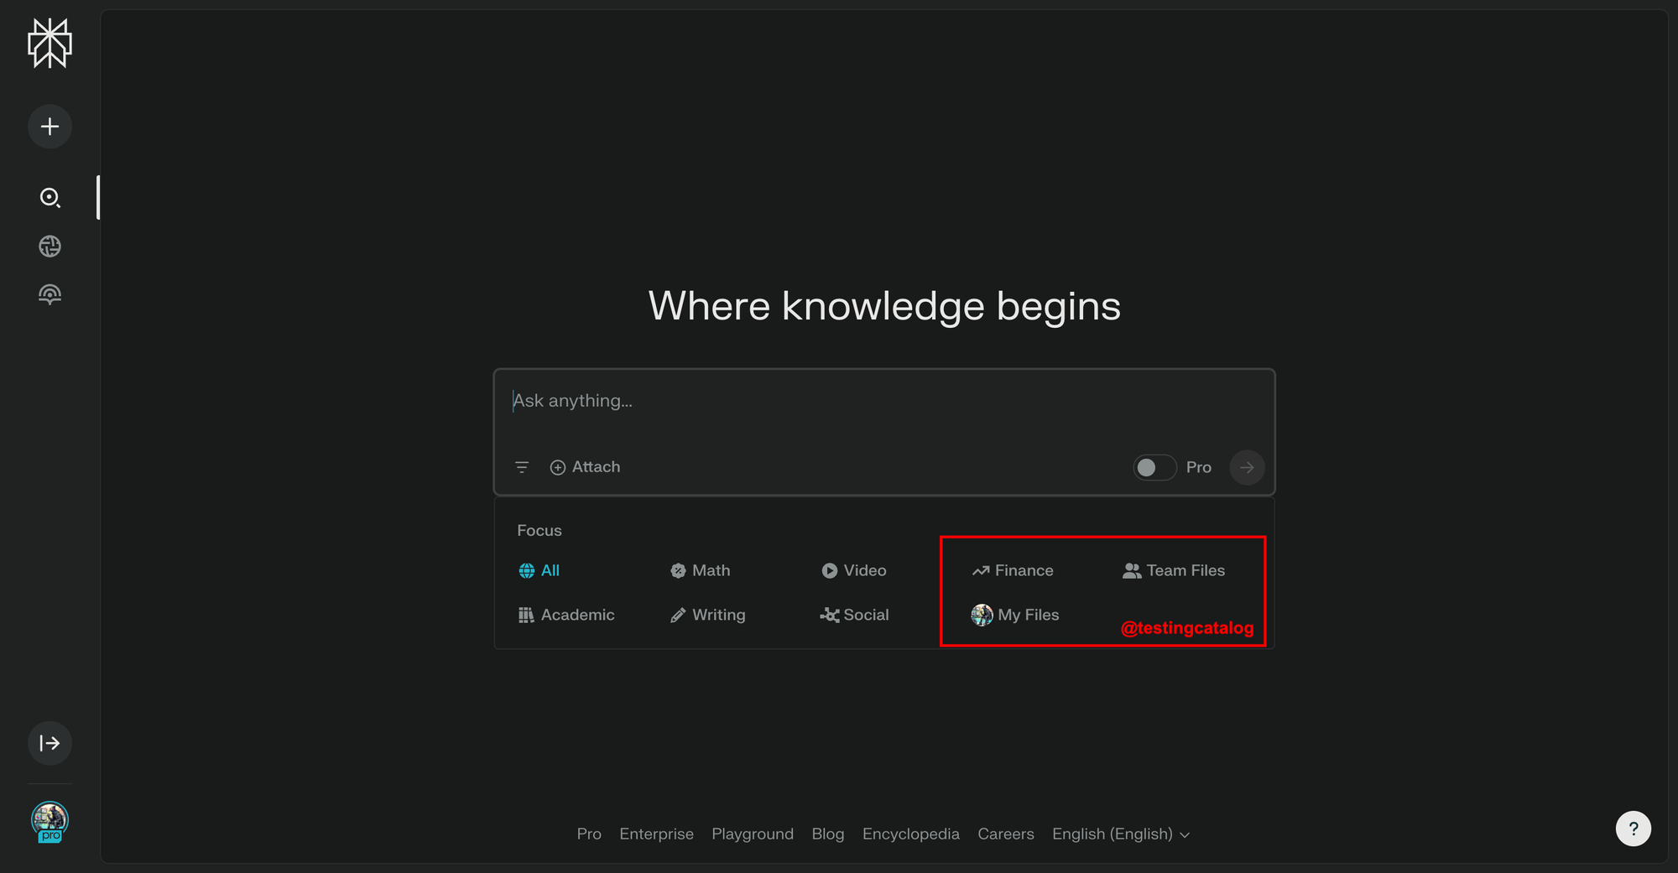Open the Blog footer link
This screenshot has width=1678, height=873.
[x=828, y=834]
